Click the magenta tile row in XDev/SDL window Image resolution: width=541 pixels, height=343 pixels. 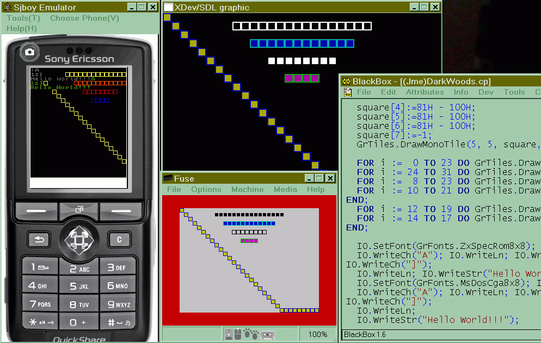(302, 78)
